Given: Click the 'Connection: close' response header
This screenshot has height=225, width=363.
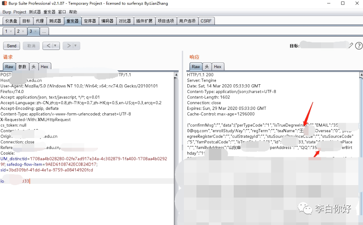Looking at the screenshot, I should pos(204,103).
